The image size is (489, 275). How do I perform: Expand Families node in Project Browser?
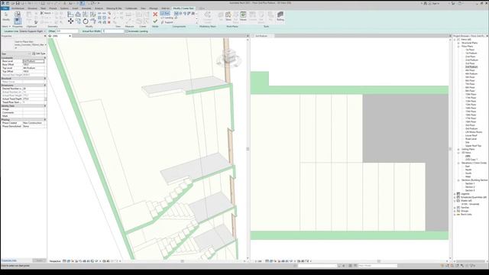pos(455,208)
